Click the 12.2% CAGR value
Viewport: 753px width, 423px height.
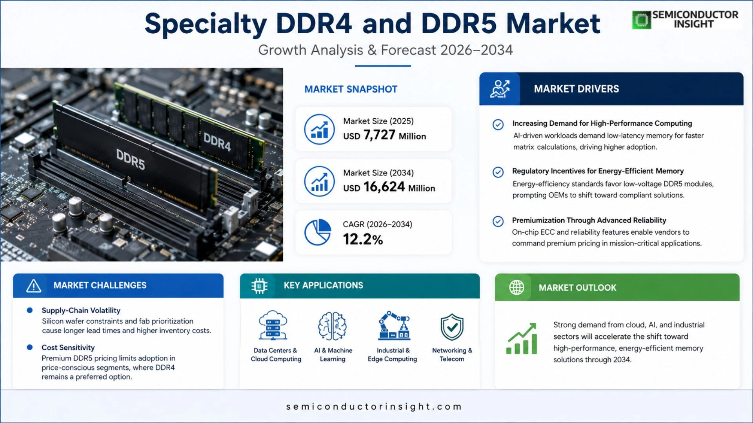coord(363,239)
